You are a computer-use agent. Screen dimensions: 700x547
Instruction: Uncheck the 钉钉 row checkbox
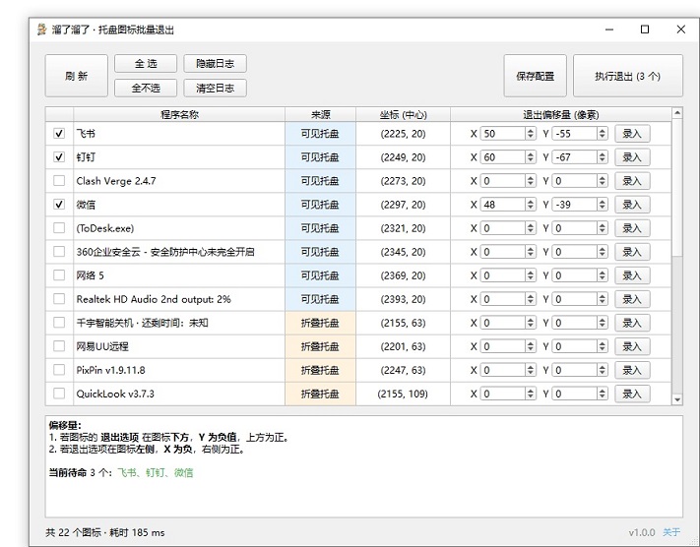pos(59,157)
